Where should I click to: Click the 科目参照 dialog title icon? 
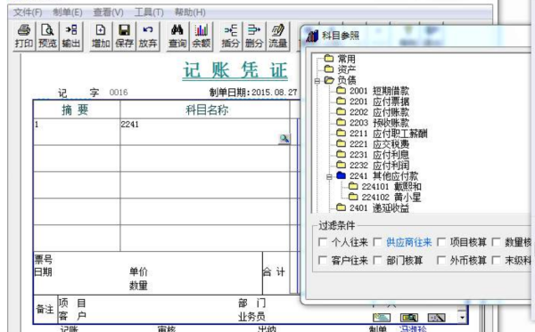click(312, 36)
